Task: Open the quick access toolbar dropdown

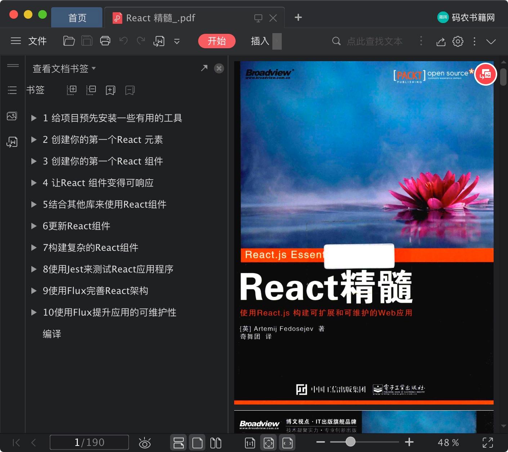Action: [x=177, y=42]
